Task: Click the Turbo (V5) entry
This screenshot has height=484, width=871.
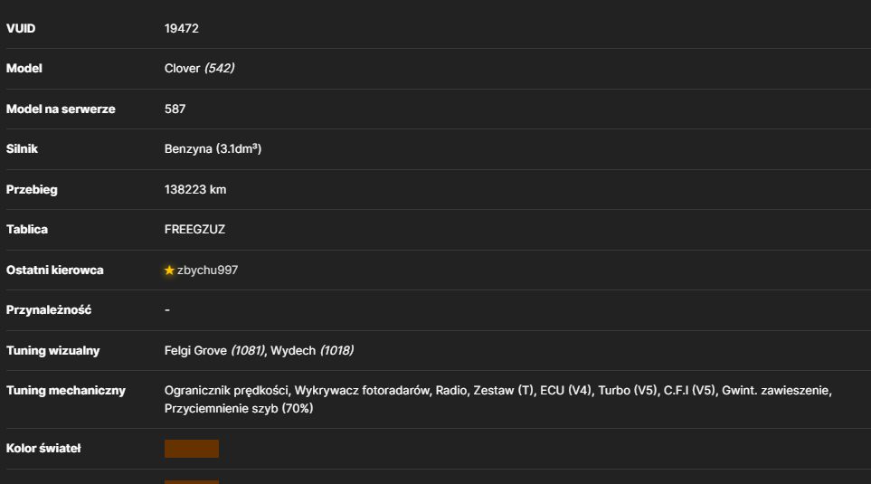Action: coord(628,391)
